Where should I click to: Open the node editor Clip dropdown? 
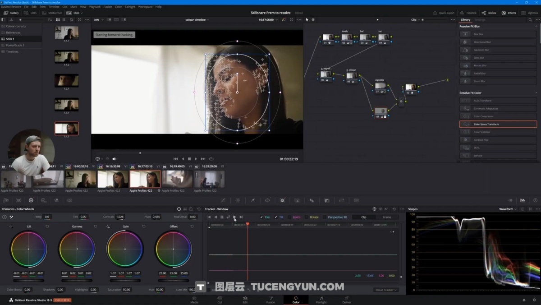point(415,20)
